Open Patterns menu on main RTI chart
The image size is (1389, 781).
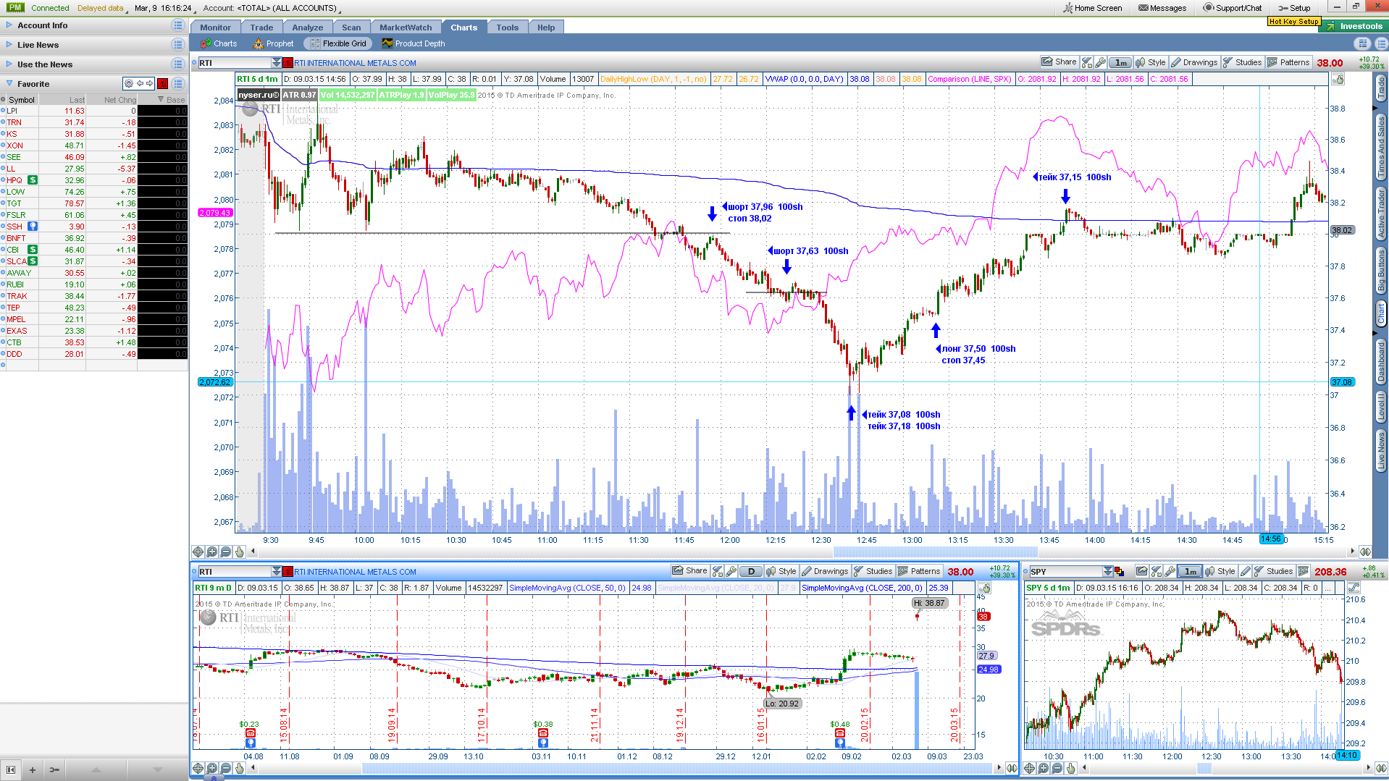[x=1288, y=62]
